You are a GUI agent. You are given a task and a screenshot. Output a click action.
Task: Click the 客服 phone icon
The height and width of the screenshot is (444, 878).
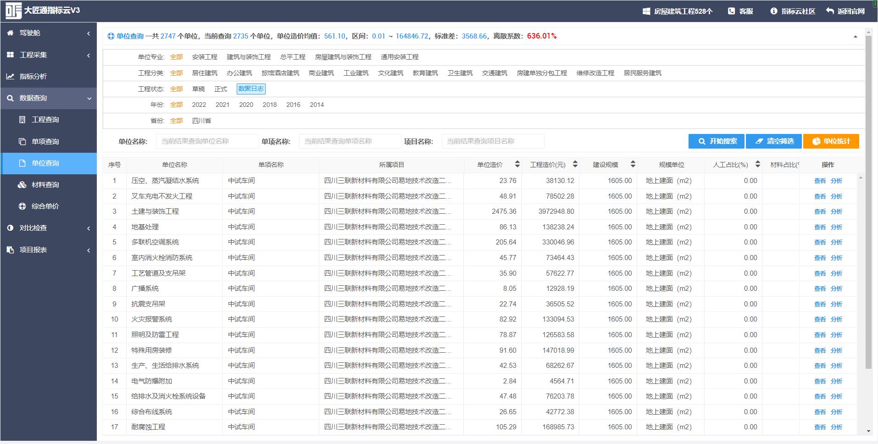[731, 11]
